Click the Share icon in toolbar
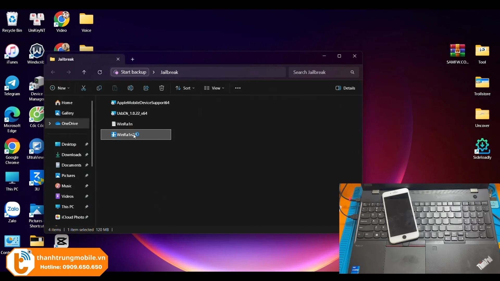Viewport: 500px width, 281px height. tap(146, 88)
